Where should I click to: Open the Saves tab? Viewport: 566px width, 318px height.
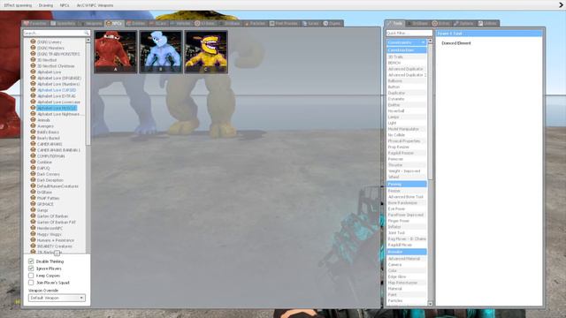[310, 24]
